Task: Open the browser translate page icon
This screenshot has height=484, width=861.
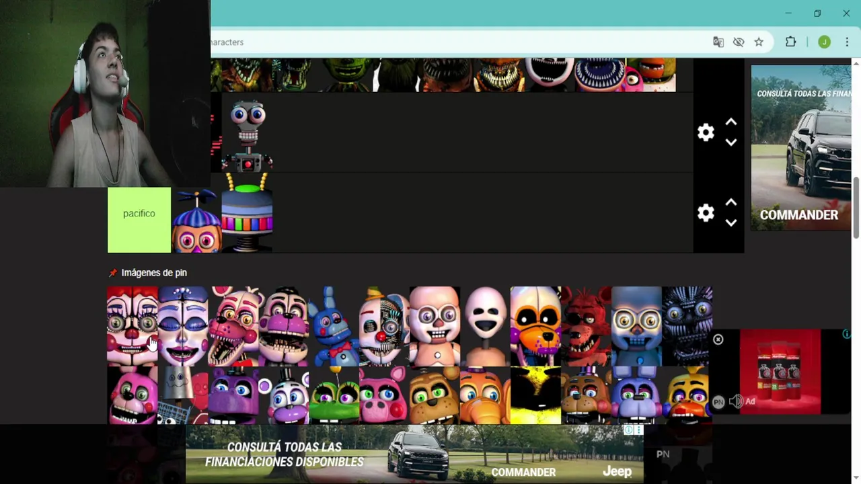Action: pos(718,42)
